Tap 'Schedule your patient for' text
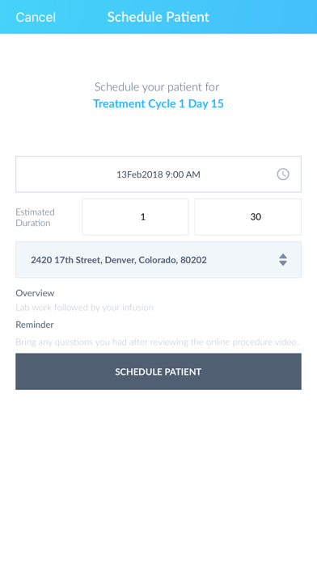Screen dimensions: 317x562 pos(157,86)
